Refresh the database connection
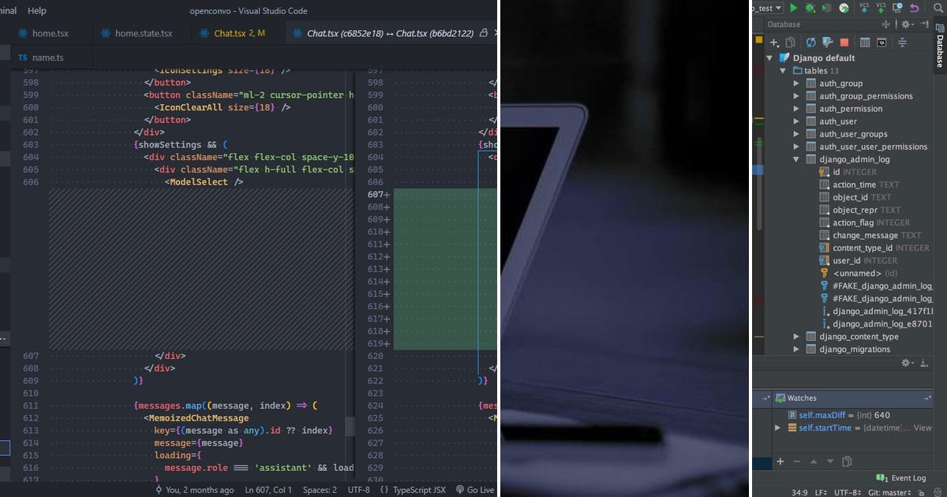This screenshot has height=497, width=947. tap(810, 42)
